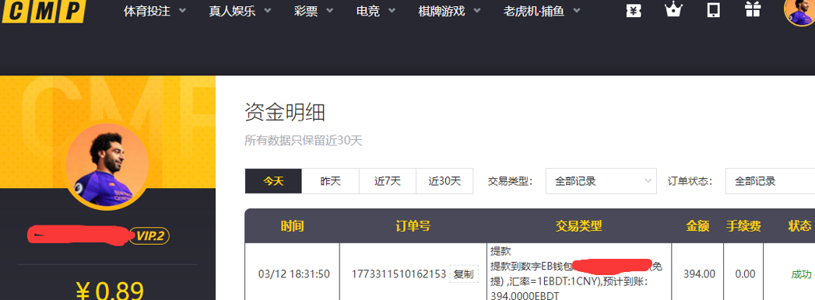Click the 时间 column header
815x300 pixels.
292,226
